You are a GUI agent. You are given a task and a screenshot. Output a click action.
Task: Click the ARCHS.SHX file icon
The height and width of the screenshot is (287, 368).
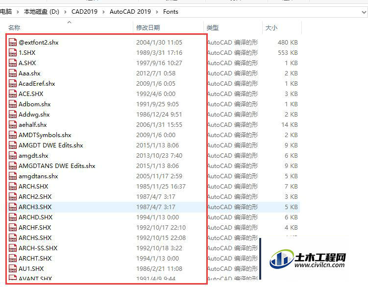click(x=13, y=238)
